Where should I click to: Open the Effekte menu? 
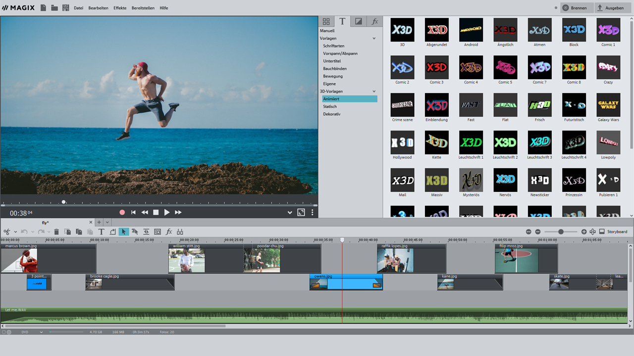119,8
